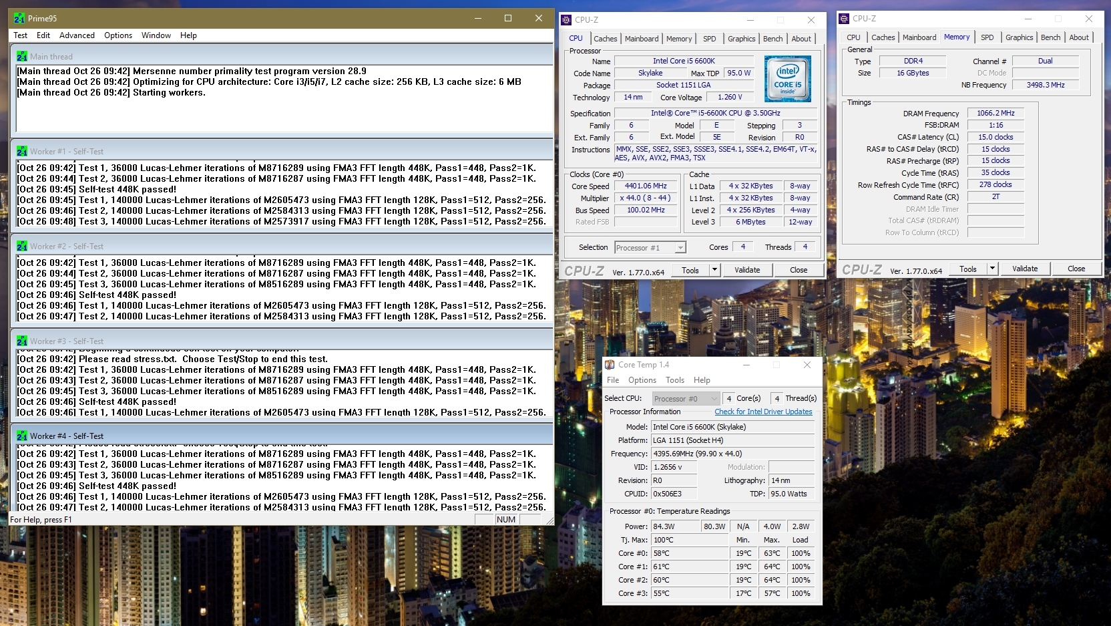Click Tools button in CPU-Z memory window
Image resolution: width=1111 pixels, height=626 pixels.
pyautogui.click(x=968, y=269)
